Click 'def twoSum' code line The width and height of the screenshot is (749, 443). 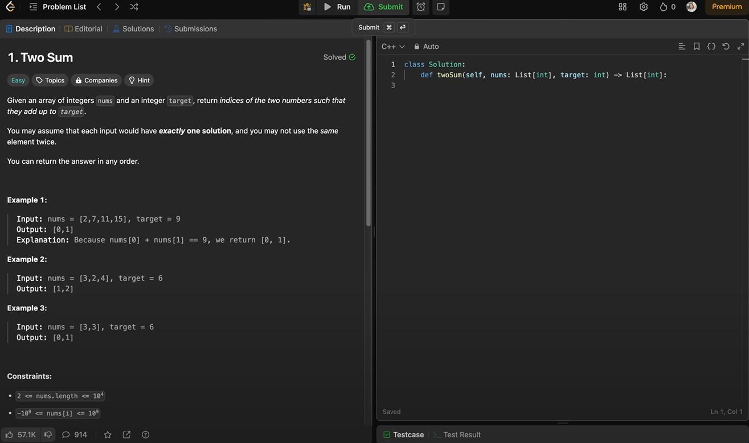(x=543, y=75)
